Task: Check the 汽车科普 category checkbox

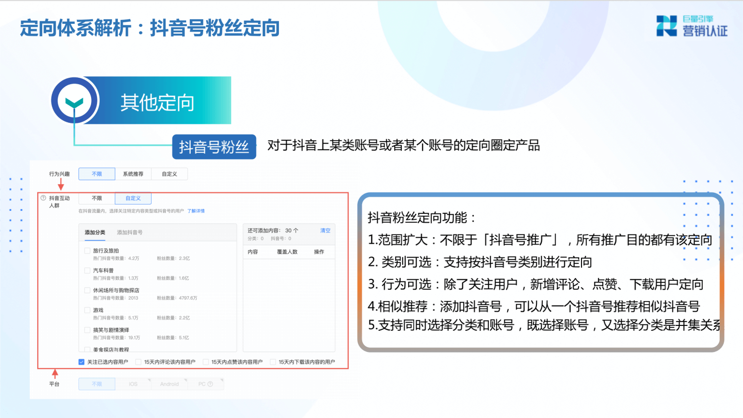Action: 87,270
